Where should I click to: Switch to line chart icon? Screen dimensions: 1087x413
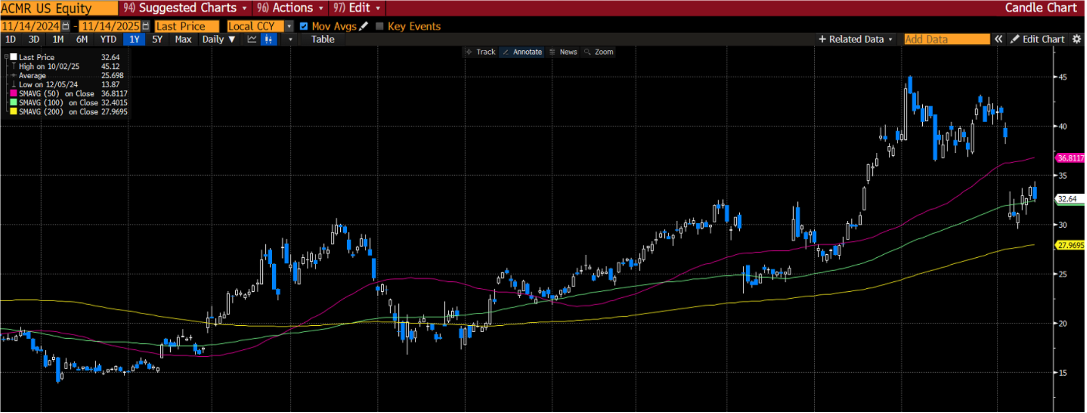click(252, 39)
